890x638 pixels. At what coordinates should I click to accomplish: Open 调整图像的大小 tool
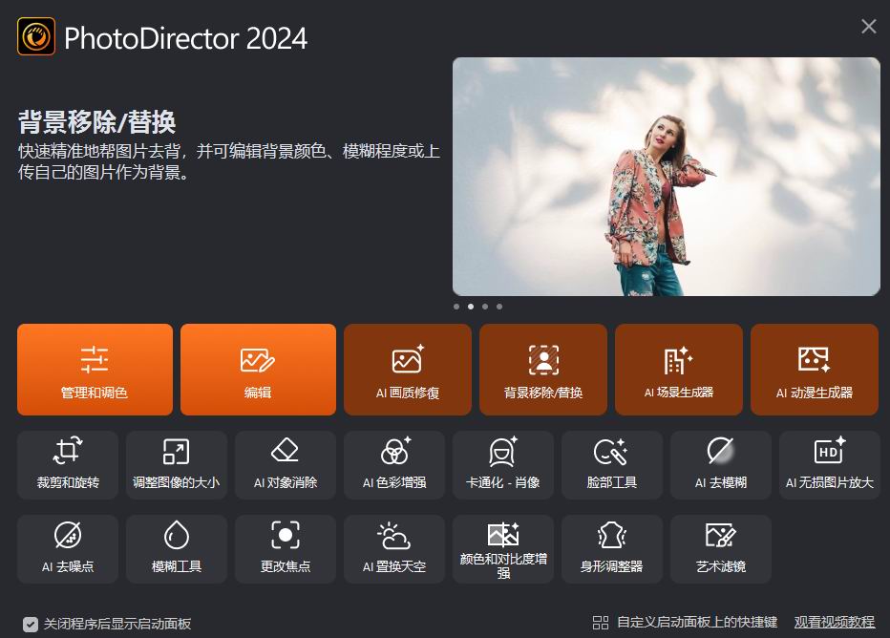(177, 465)
